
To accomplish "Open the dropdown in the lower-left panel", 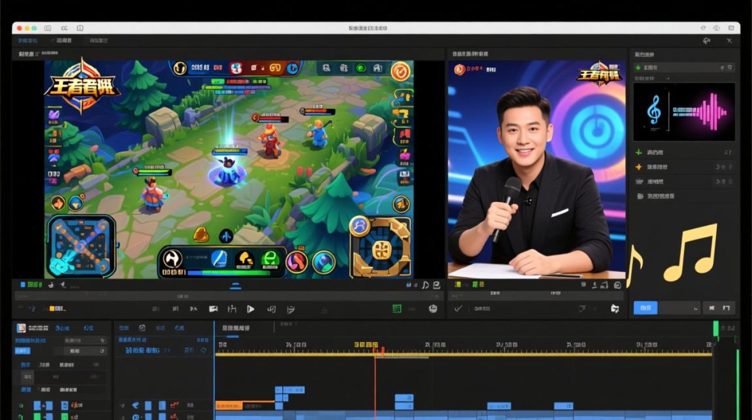I will [84, 340].
